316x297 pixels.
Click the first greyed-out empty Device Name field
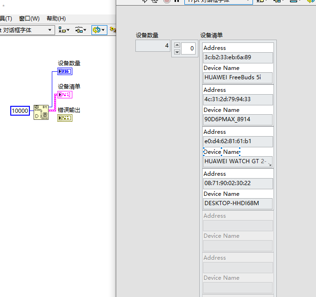pos(238,245)
